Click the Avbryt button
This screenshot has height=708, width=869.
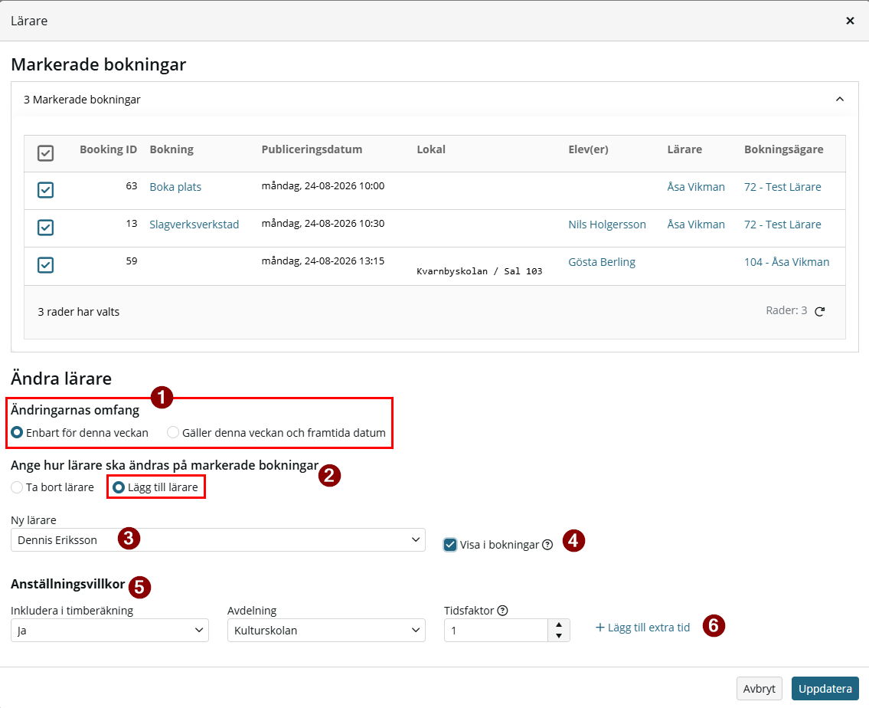[x=759, y=689]
